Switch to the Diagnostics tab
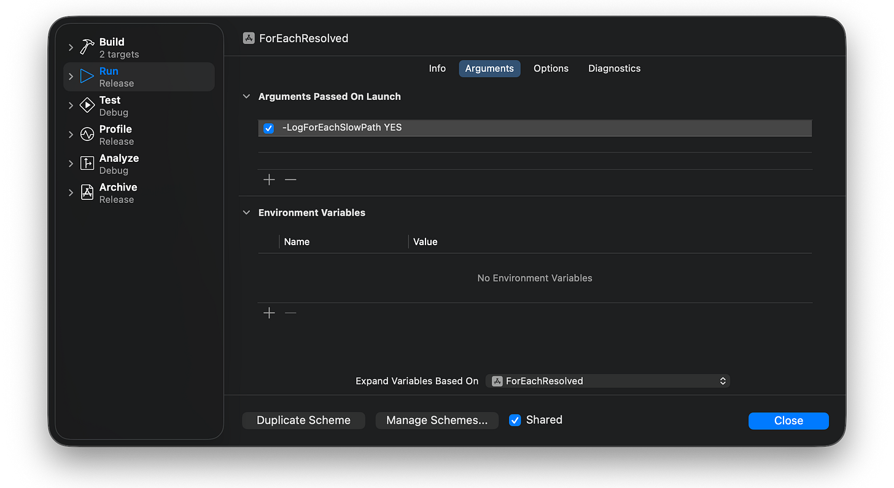The width and height of the screenshot is (894, 488). pyautogui.click(x=614, y=69)
